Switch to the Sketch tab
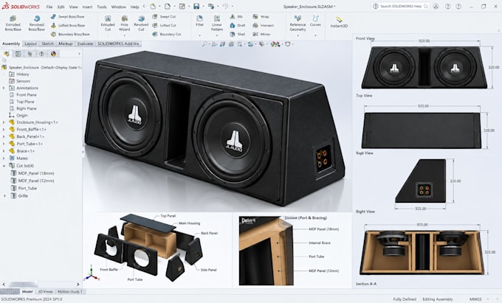Image resolution: width=502 pixels, height=303 pixels. point(47,43)
